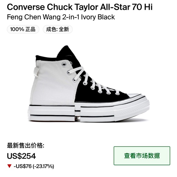This screenshot has height=177, width=177.
Task: Click the topmost silver eyelet on white panel
Action: (64, 64)
